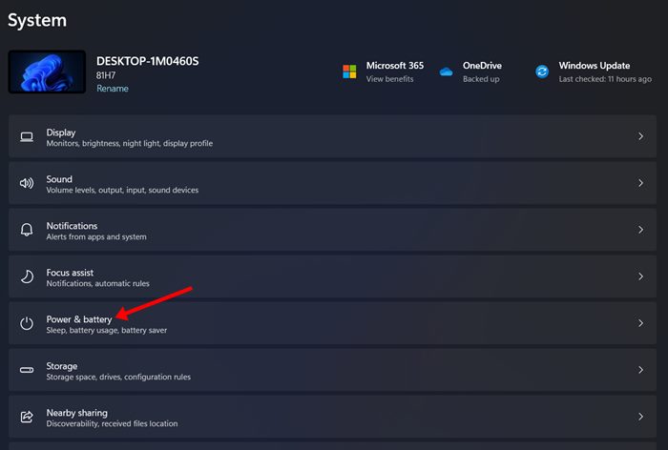The height and width of the screenshot is (450, 668).
Task: Click the chevron on the Notifications row
Action: pos(640,230)
